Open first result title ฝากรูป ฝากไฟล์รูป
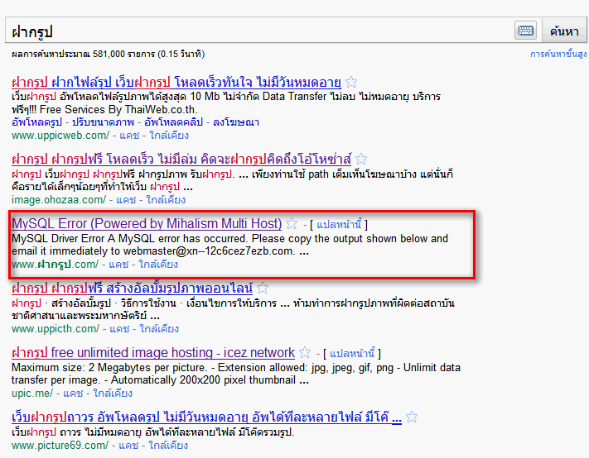 pos(176,82)
